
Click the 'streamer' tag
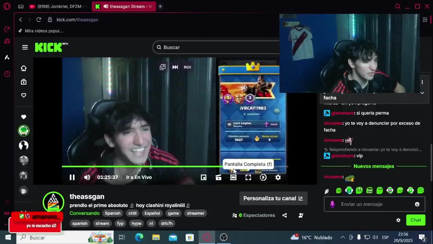click(196, 213)
